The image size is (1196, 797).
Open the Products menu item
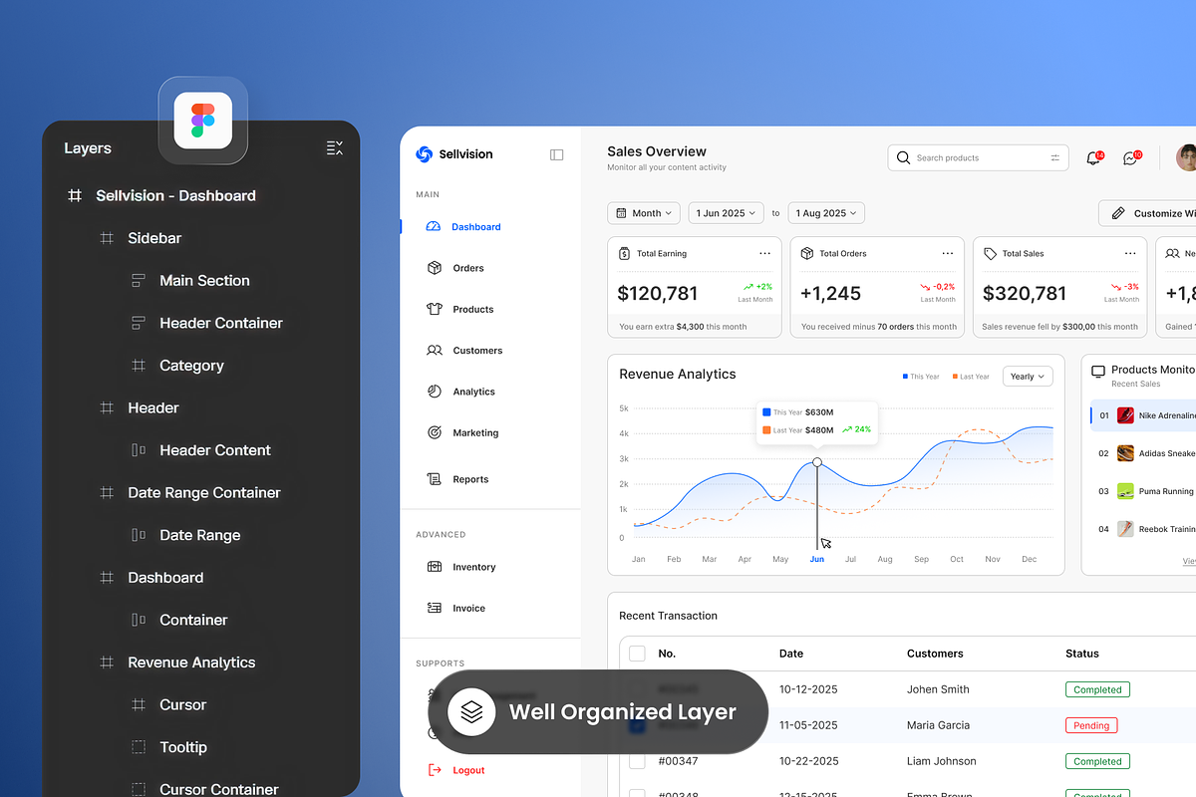click(x=473, y=309)
